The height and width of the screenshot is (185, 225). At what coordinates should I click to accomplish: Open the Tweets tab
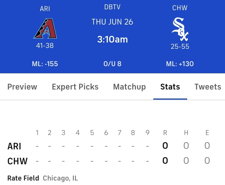tap(208, 87)
